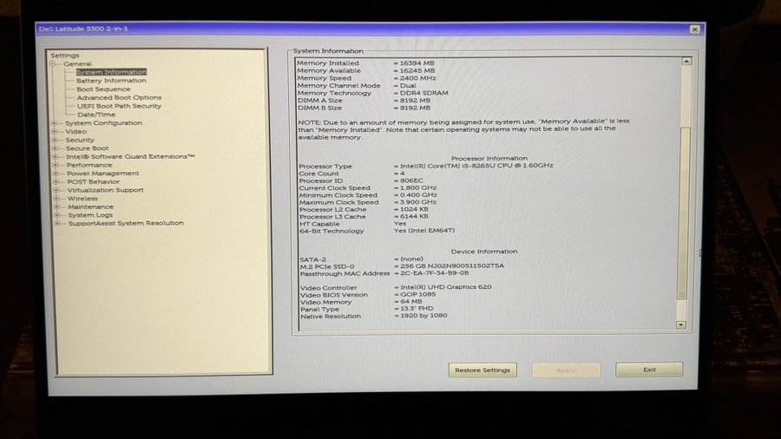This screenshot has width=781, height=439.
Task: Click the Memory Channel Mode Dual value
Action: click(408, 86)
